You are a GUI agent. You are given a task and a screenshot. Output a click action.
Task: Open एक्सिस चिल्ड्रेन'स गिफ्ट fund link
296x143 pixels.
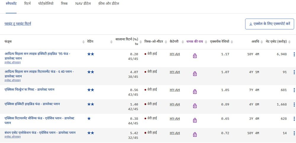tap(30, 90)
